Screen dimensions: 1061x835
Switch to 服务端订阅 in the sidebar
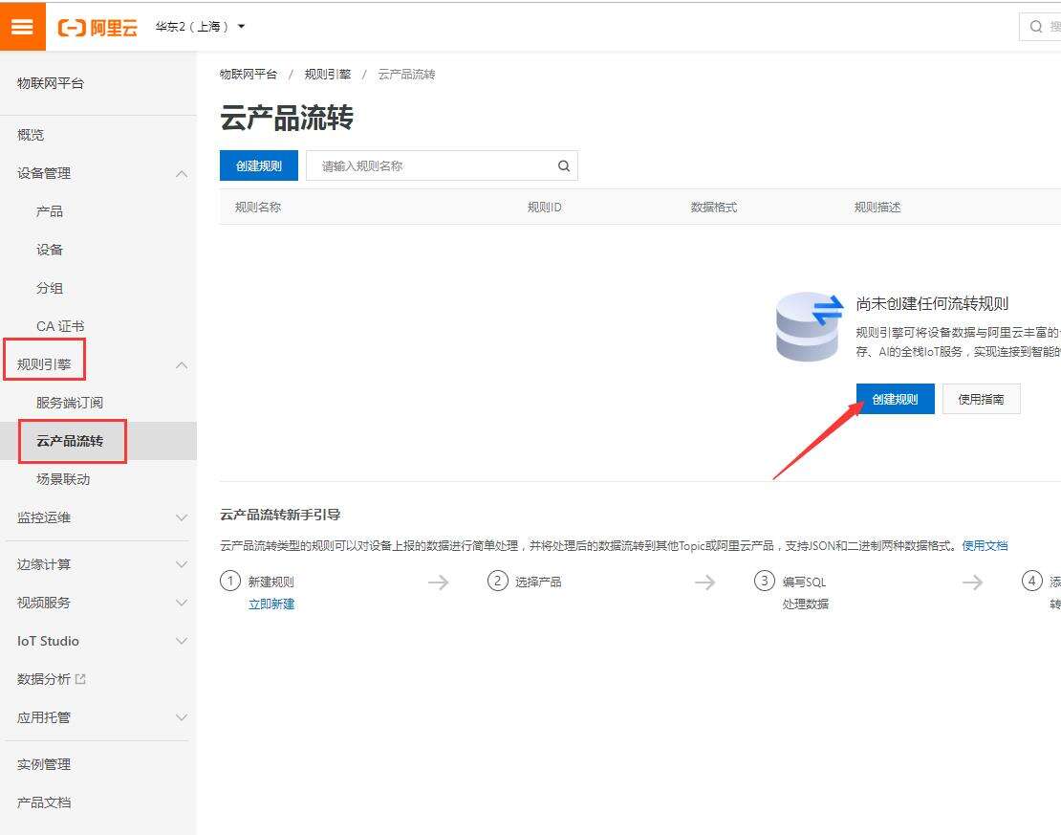(72, 403)
